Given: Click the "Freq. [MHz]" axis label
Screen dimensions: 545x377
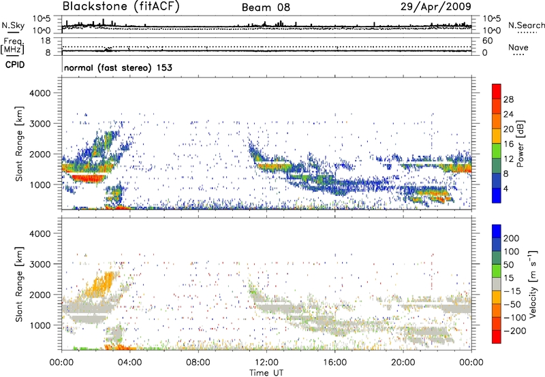Looking at the screenshot, I should (x=13, y=46).
